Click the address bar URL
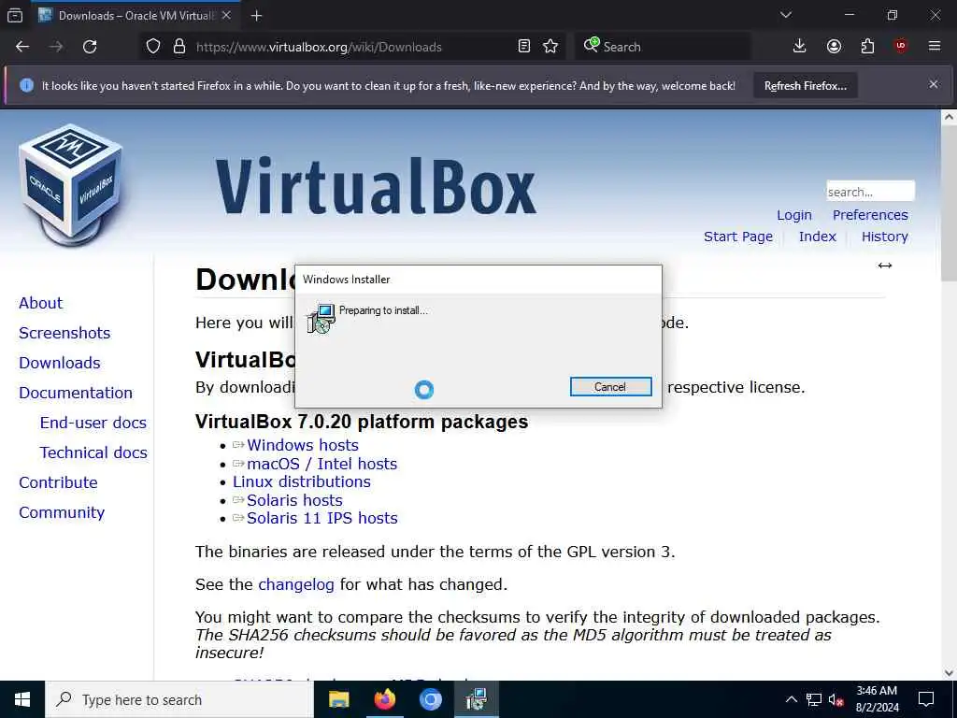The image size is (957, 718). (319, 47)
